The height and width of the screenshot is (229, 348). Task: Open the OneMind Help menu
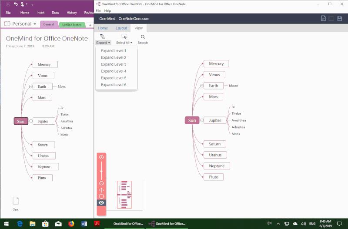pos(107,10)
